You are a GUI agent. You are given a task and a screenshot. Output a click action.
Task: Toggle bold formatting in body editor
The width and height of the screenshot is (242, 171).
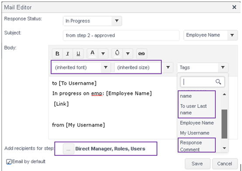click(57, 54)
